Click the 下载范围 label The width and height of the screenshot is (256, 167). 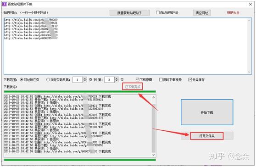pyautogui.click(x=11, y=80)
